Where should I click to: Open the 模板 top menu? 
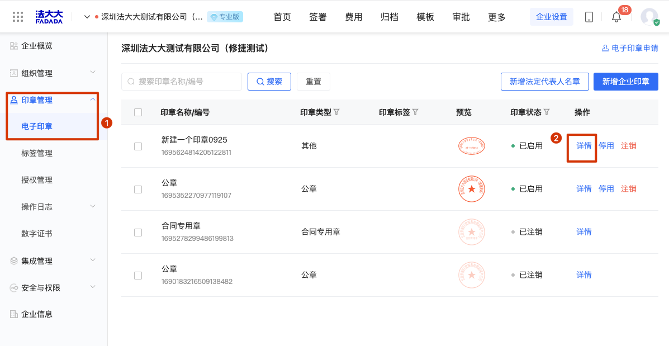pos(425,17)
